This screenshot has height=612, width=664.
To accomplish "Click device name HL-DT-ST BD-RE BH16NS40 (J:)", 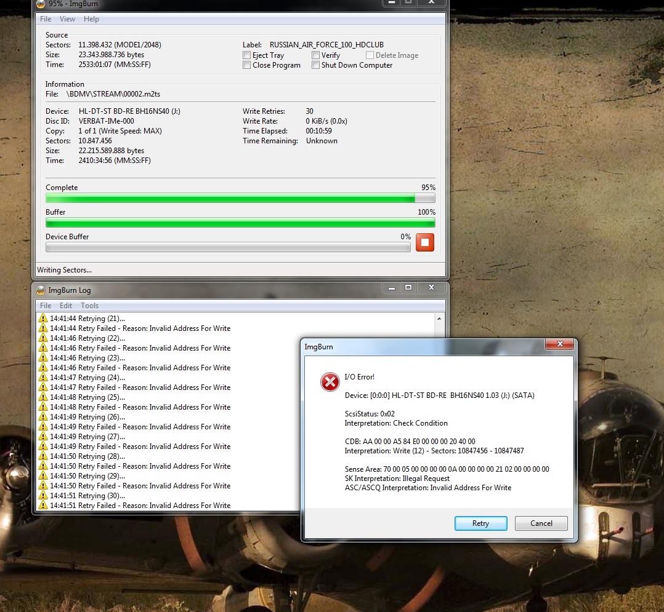I will [129, 111].
